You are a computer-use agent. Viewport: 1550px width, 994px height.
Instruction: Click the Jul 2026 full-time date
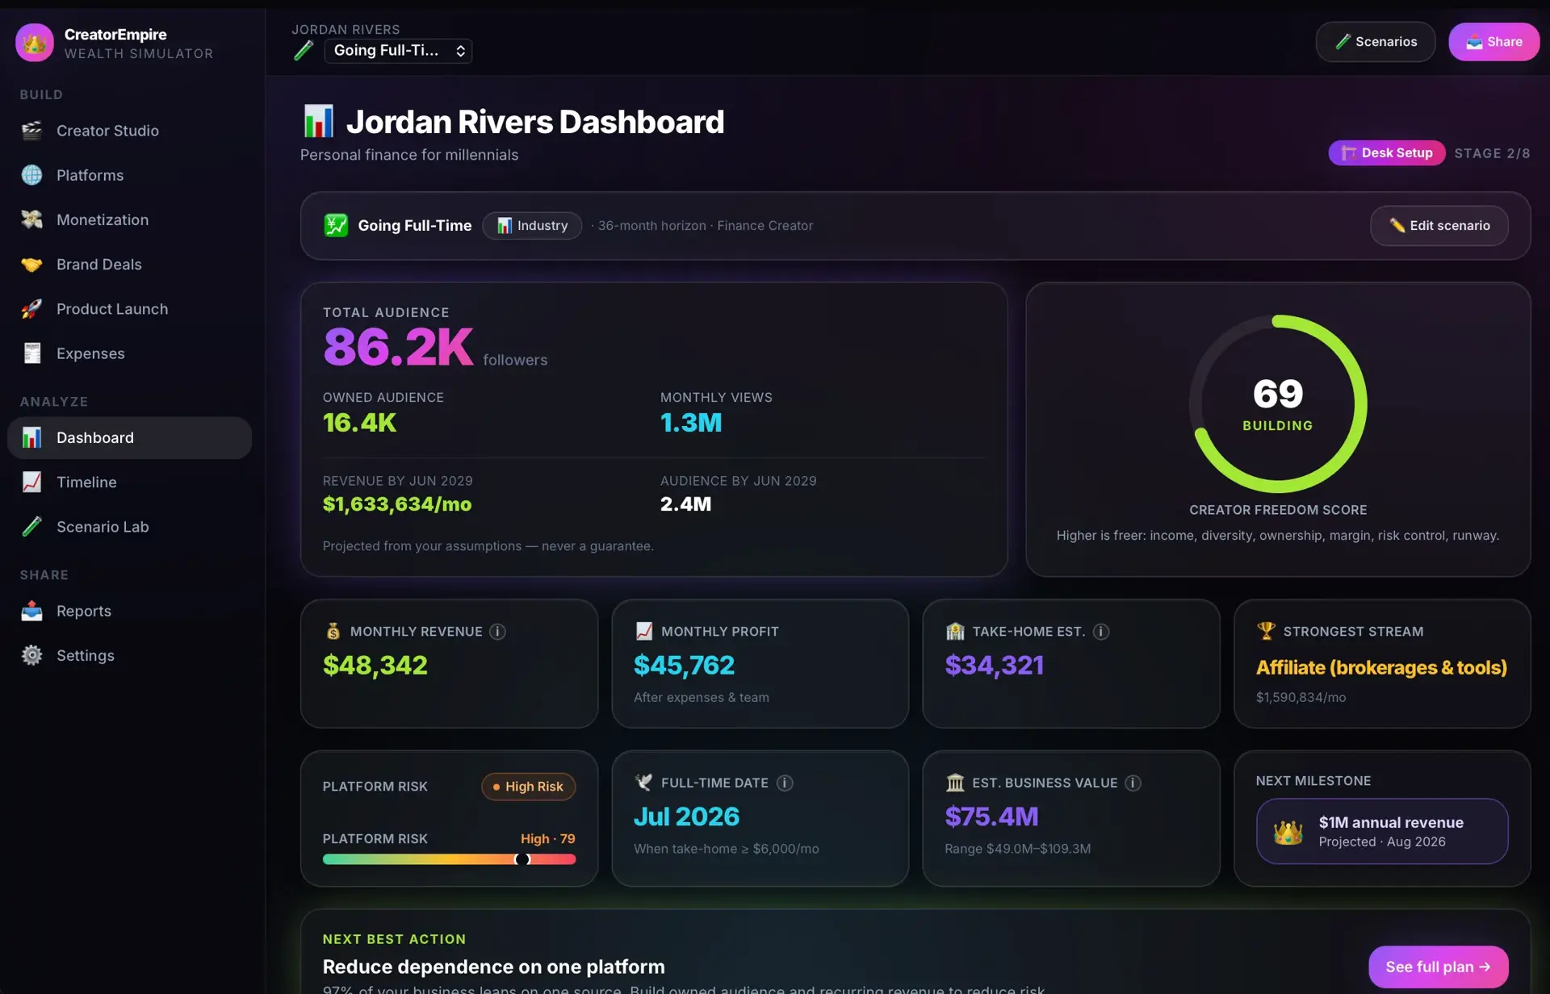tap(686, 817)
